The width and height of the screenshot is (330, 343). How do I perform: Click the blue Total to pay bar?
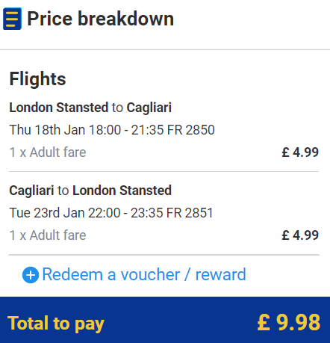[x=165, y=320]
